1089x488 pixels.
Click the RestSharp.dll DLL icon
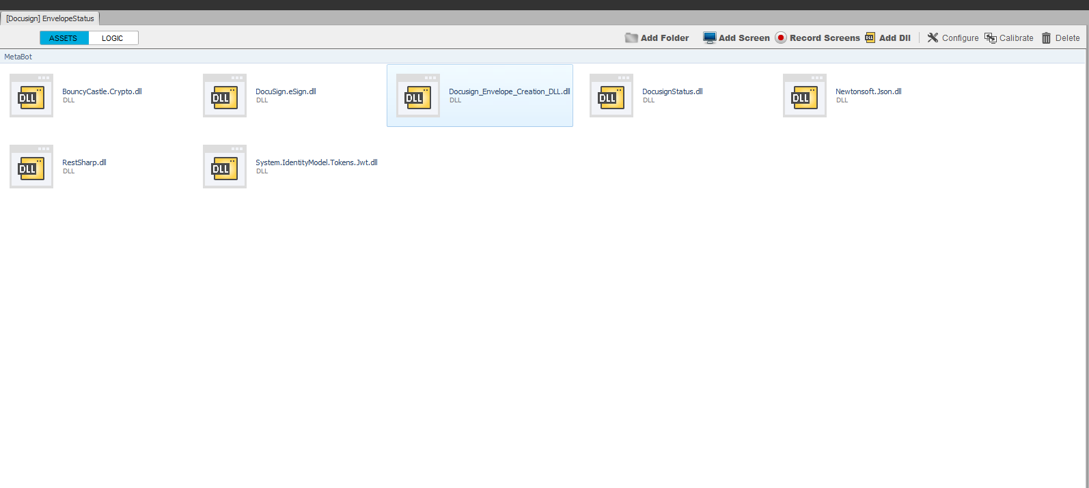[x=31, y=167]
